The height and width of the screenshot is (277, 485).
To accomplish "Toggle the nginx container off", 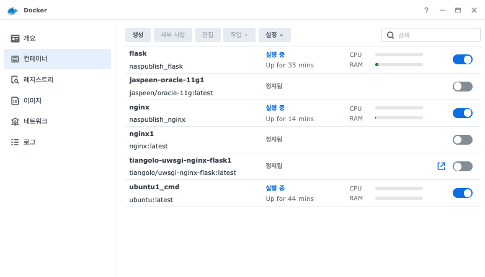I will 463,113.
